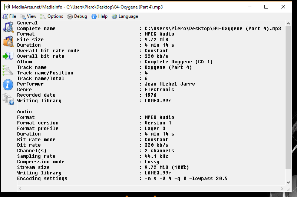
Task: Open the Debug menu
Action: 77,16
